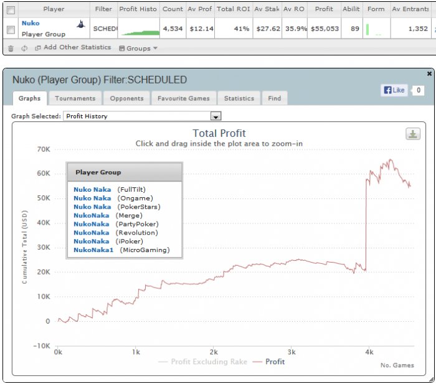Viewport: 436px width, 384px height.
Task: Open the Opponents tab
Action: [x=127, y=98]
